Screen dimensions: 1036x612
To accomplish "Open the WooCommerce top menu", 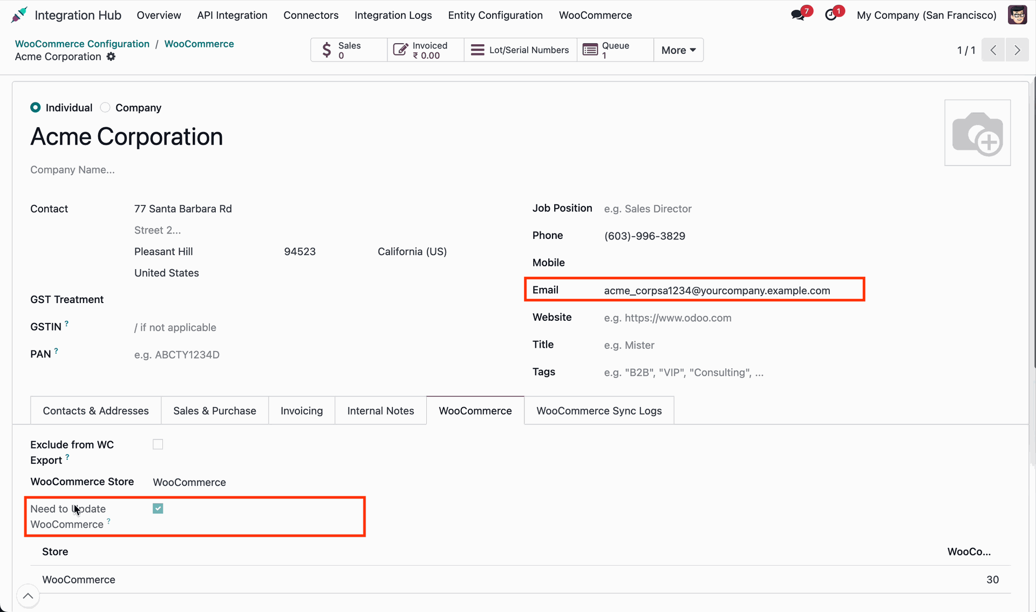I will pyautogui.click(x=595, y=15).
